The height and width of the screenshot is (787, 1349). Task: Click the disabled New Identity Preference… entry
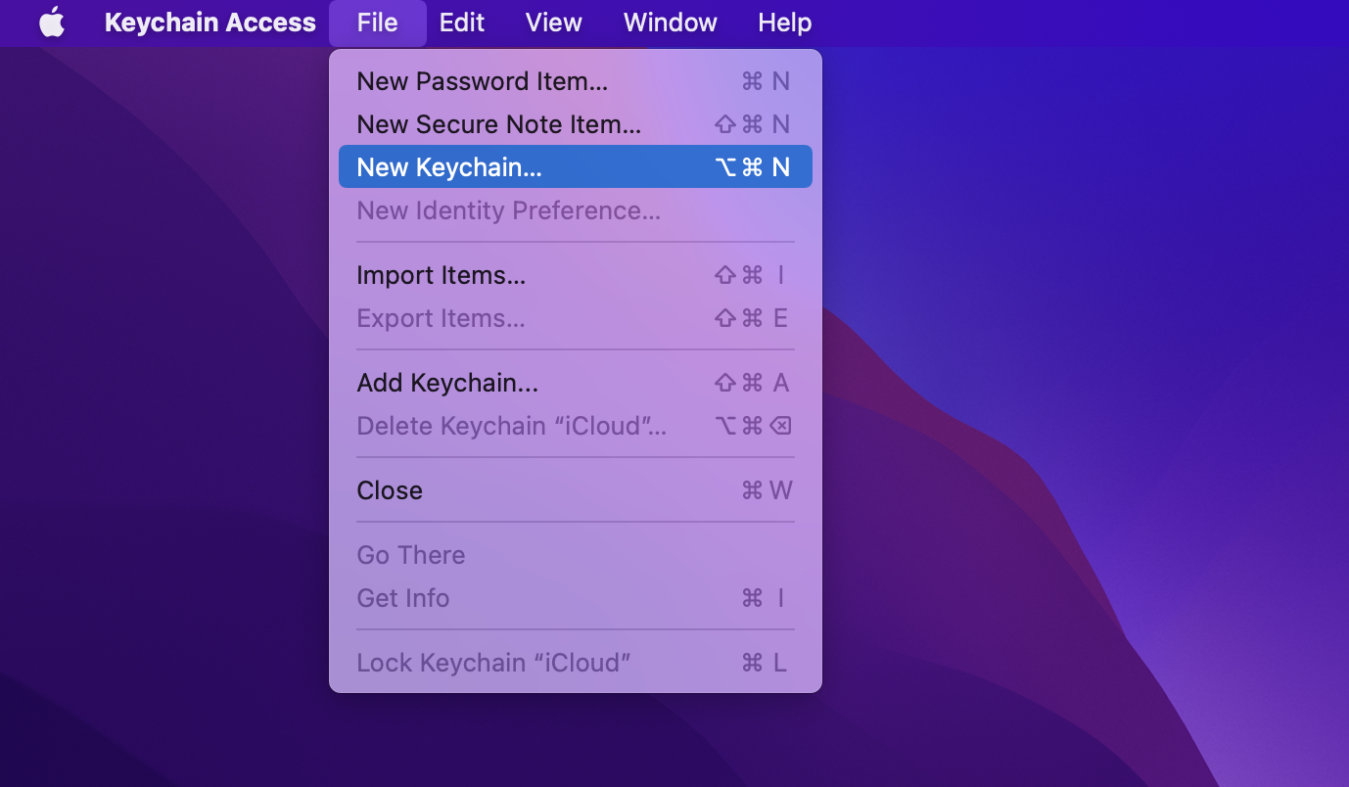tap(576, 210)
